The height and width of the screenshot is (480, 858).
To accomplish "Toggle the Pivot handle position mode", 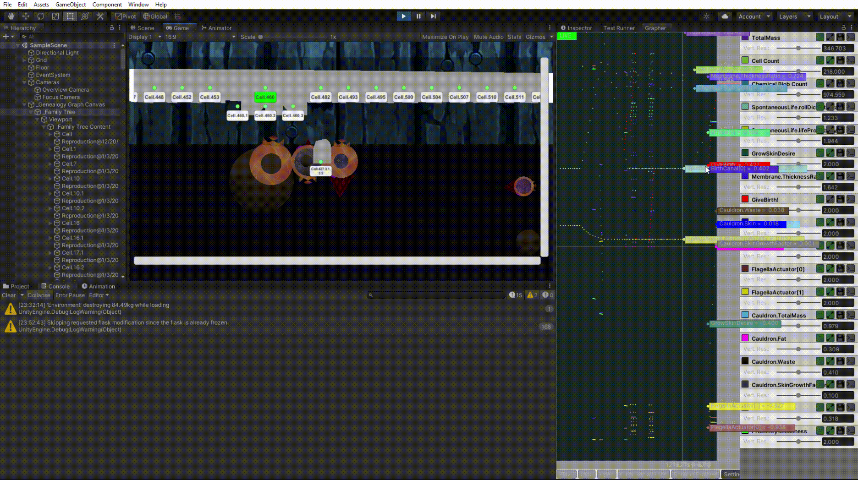I will (126, 16).
